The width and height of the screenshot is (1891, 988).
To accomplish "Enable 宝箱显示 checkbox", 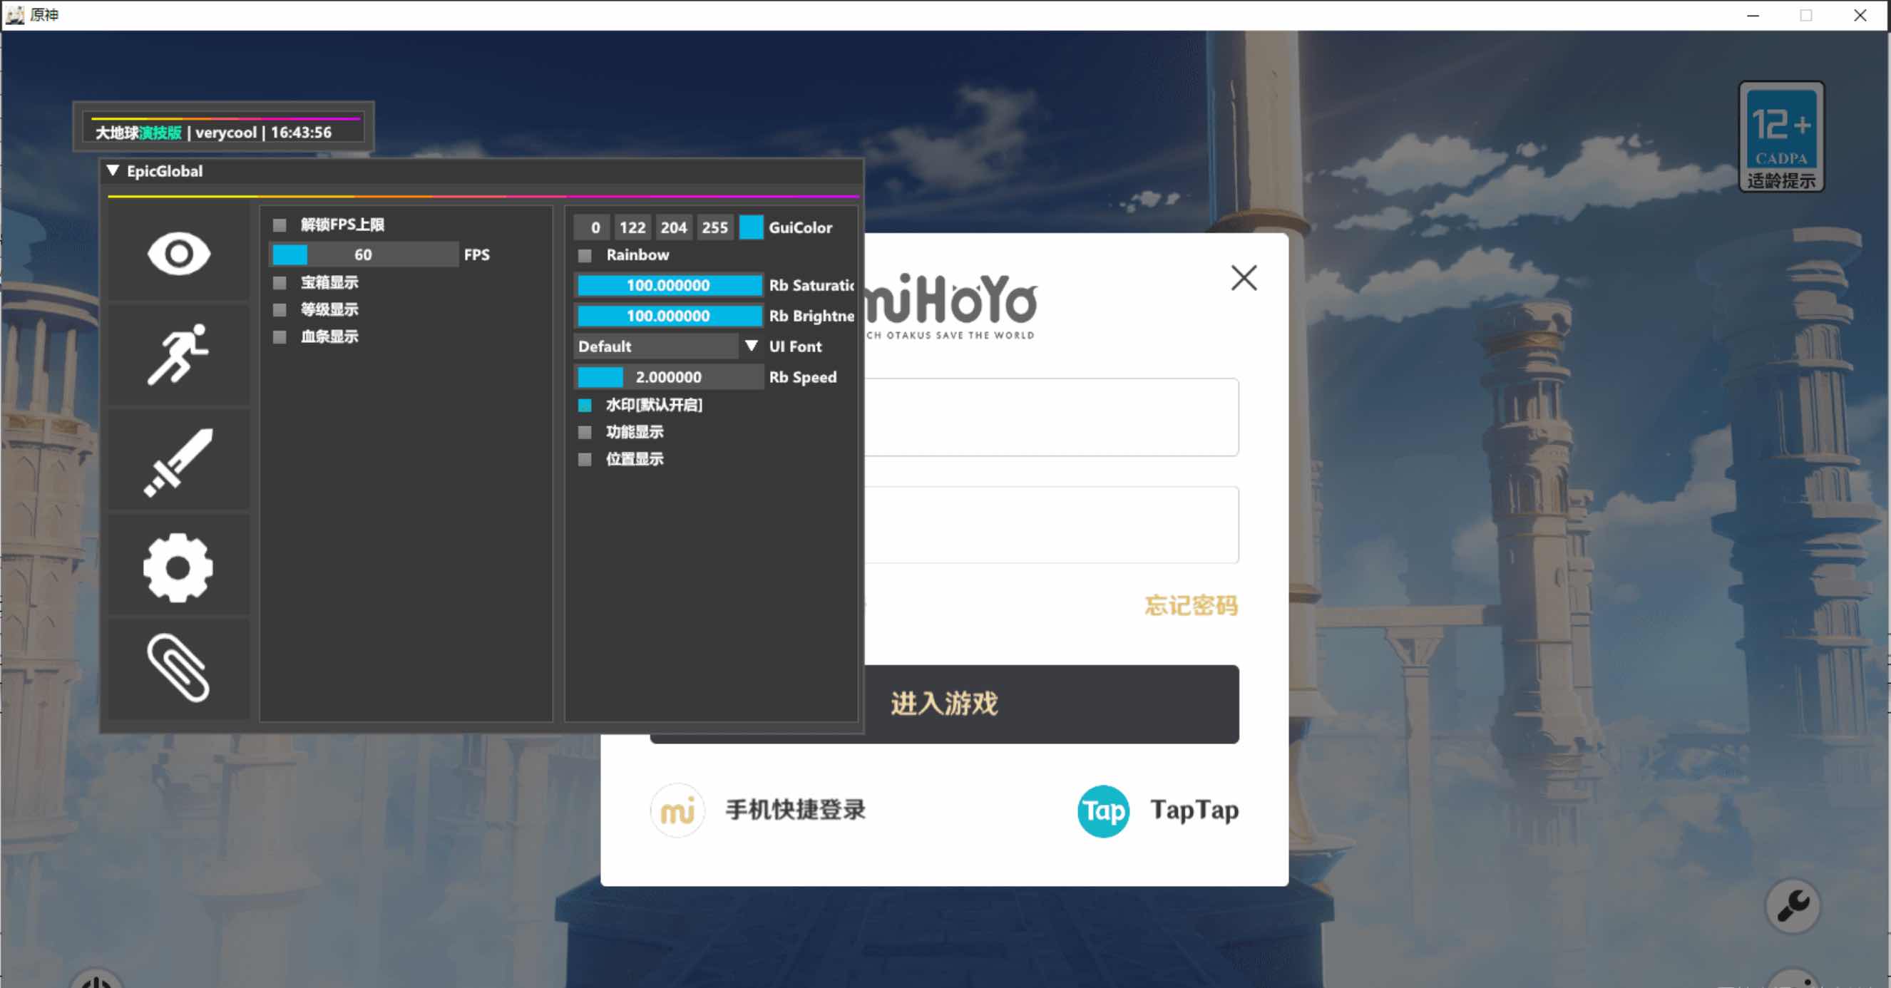I will (x=280, y=282).
